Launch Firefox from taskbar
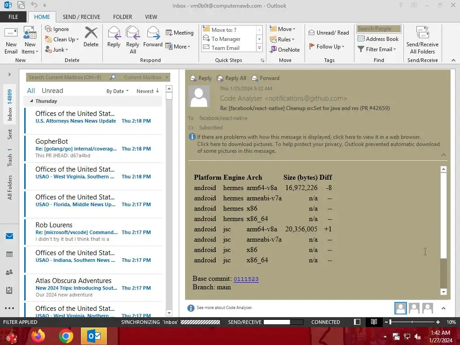460x345 pixels. [38, 336]
